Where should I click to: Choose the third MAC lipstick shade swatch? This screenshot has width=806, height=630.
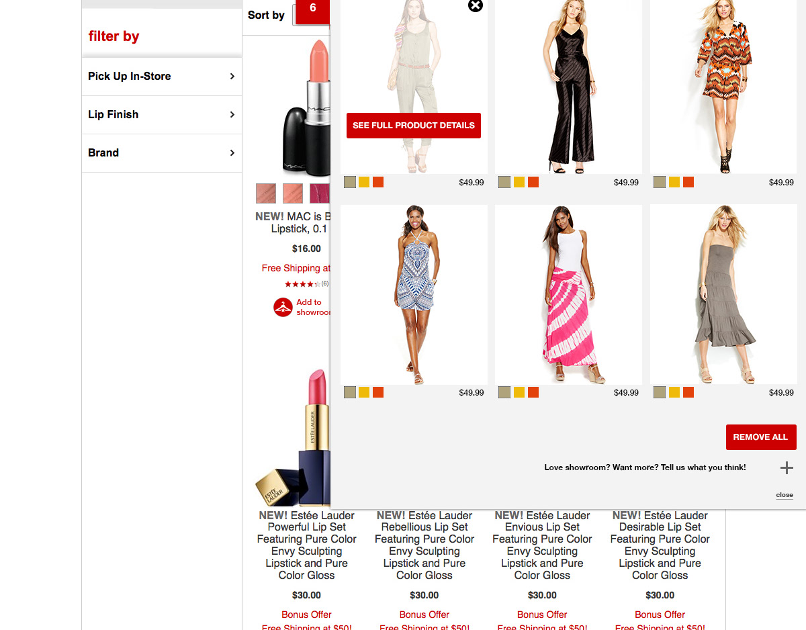click(x=320, y=193)
